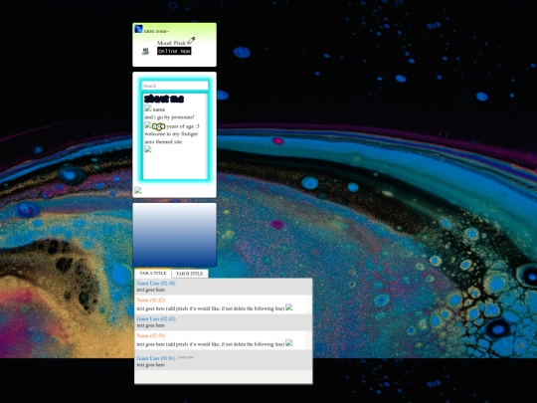Click into the Search field

tap(175, 86)
